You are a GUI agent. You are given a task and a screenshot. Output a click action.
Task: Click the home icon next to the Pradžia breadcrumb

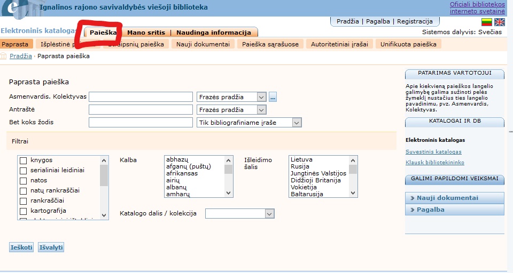pos(4,56)
